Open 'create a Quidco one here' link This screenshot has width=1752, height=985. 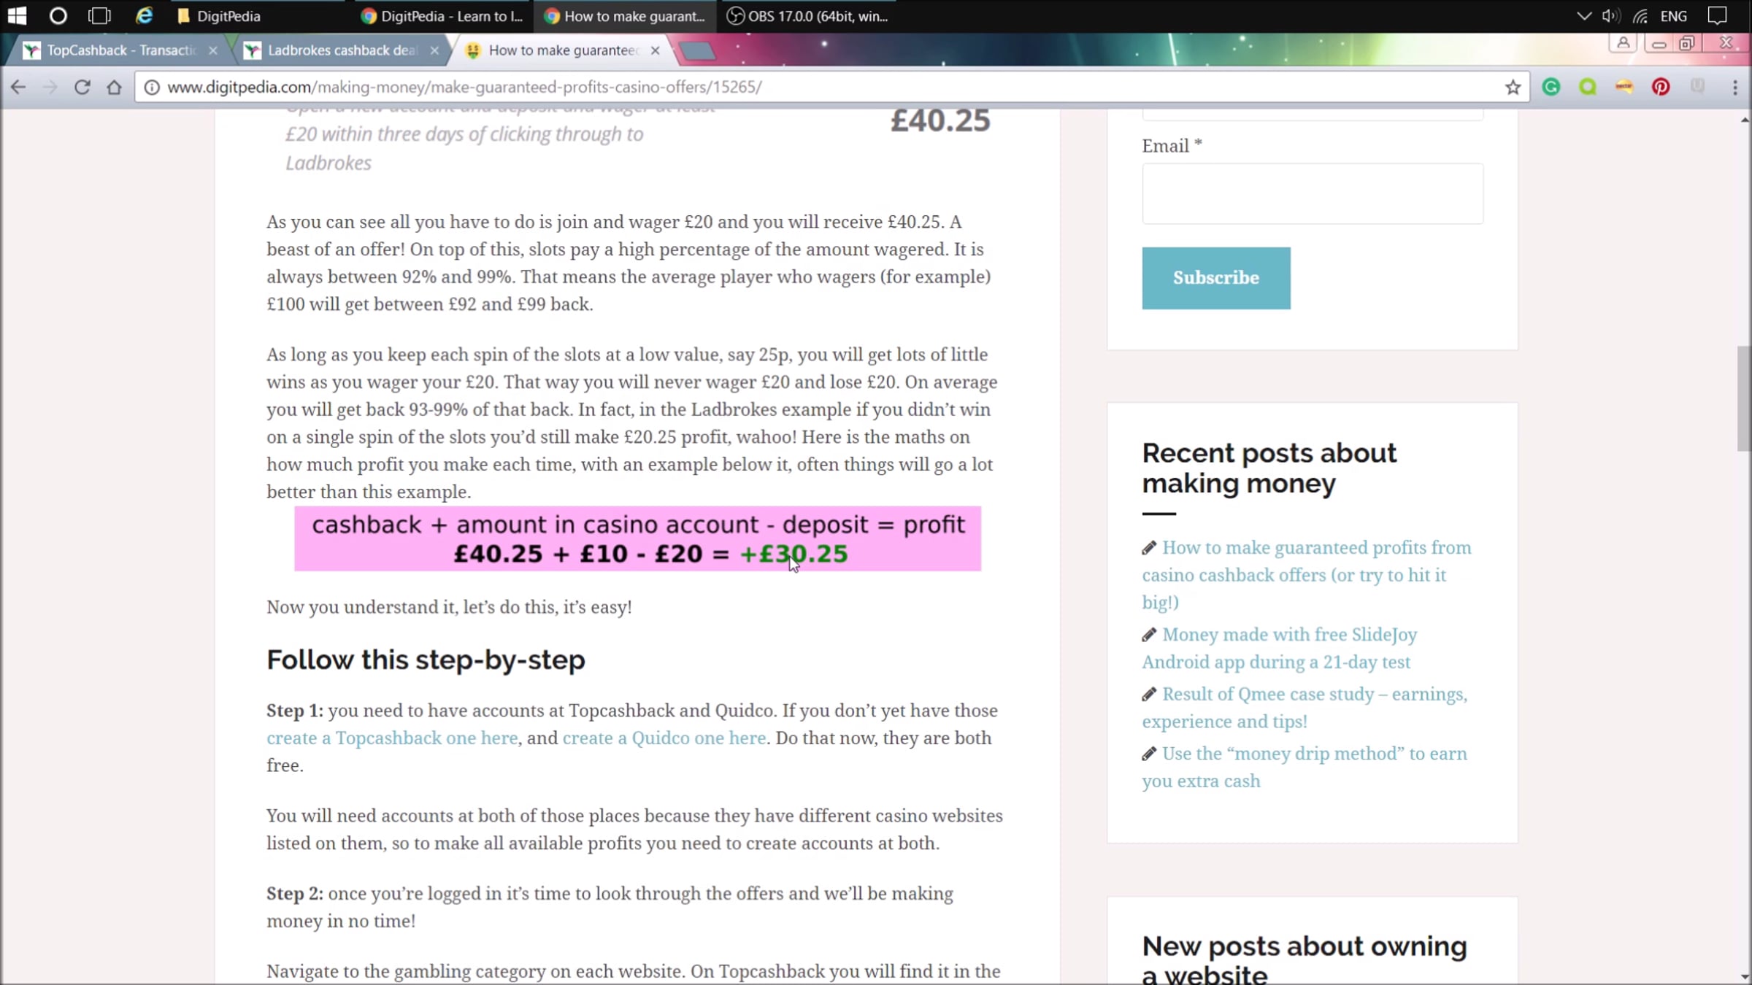[664, 738]
